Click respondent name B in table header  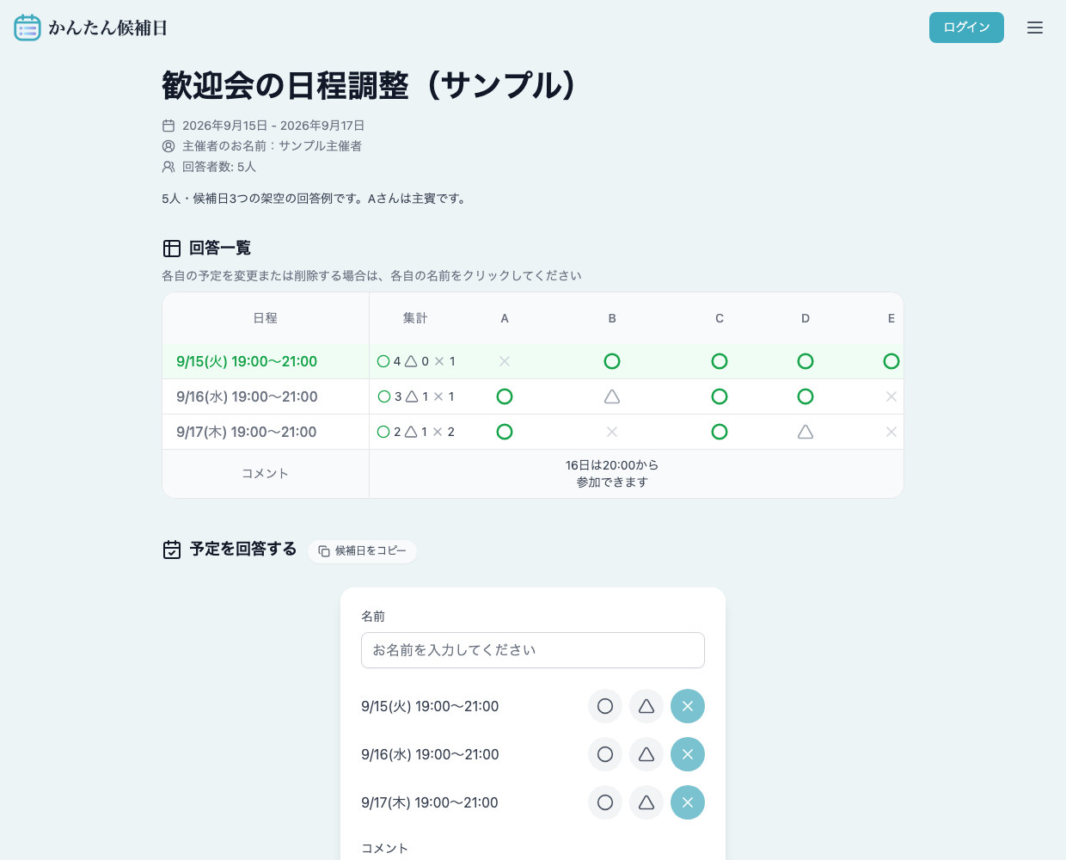tap(612, 318)
